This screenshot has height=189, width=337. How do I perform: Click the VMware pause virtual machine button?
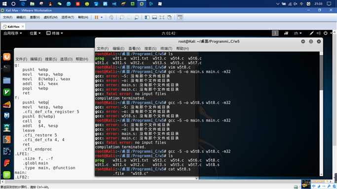96,17
